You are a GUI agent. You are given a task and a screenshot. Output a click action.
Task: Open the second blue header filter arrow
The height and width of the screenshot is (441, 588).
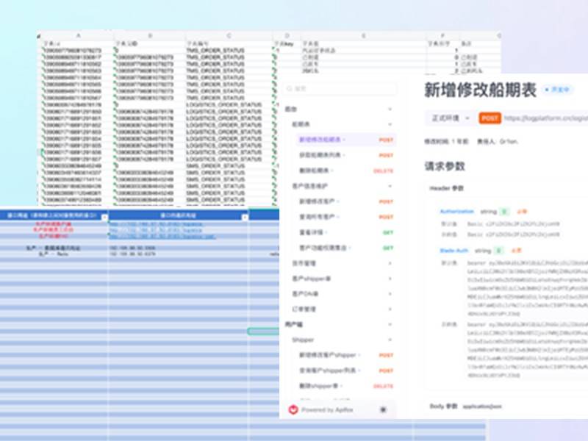tap(245, 217)
